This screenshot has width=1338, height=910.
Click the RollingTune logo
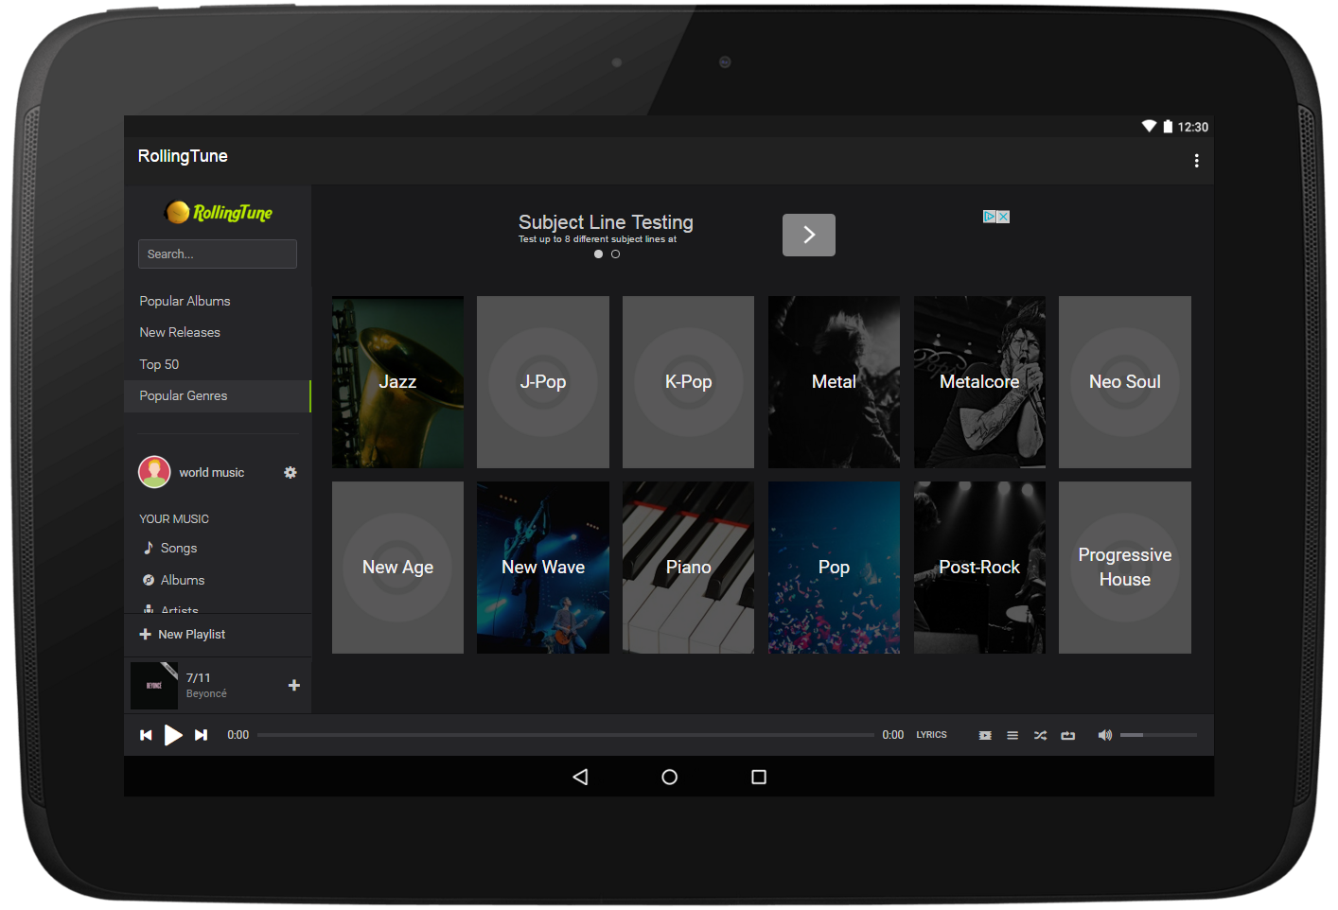pos(219,213)
